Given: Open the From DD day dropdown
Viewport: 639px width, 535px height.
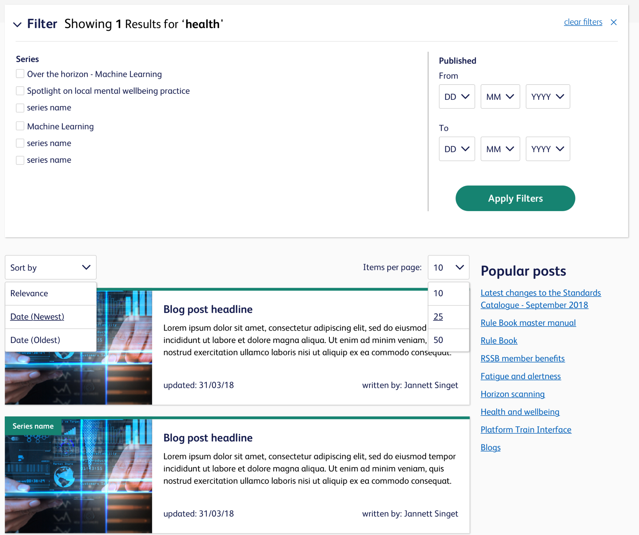Looking at the screenshot, I should pos(456,97).
